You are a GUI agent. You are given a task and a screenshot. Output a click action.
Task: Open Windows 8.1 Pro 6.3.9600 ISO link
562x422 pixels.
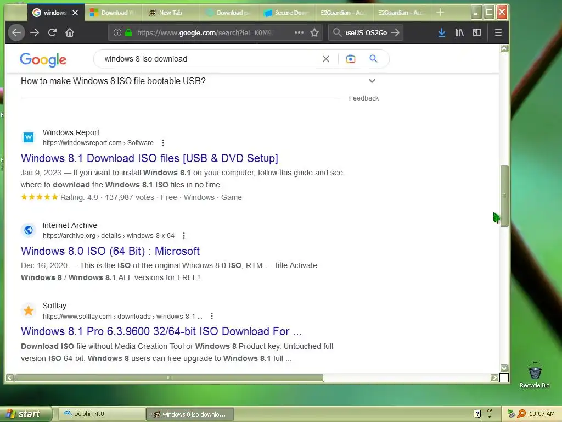(x=161, y=331)
